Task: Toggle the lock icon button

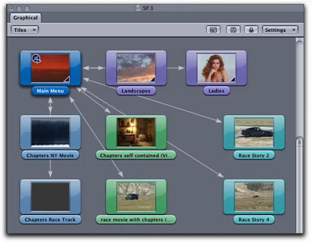Action: click(x=251, y=30)
